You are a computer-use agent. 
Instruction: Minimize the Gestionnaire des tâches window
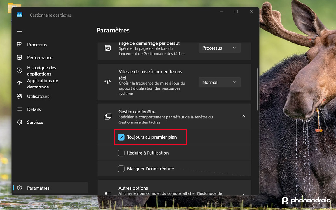[x=221, y=11]
